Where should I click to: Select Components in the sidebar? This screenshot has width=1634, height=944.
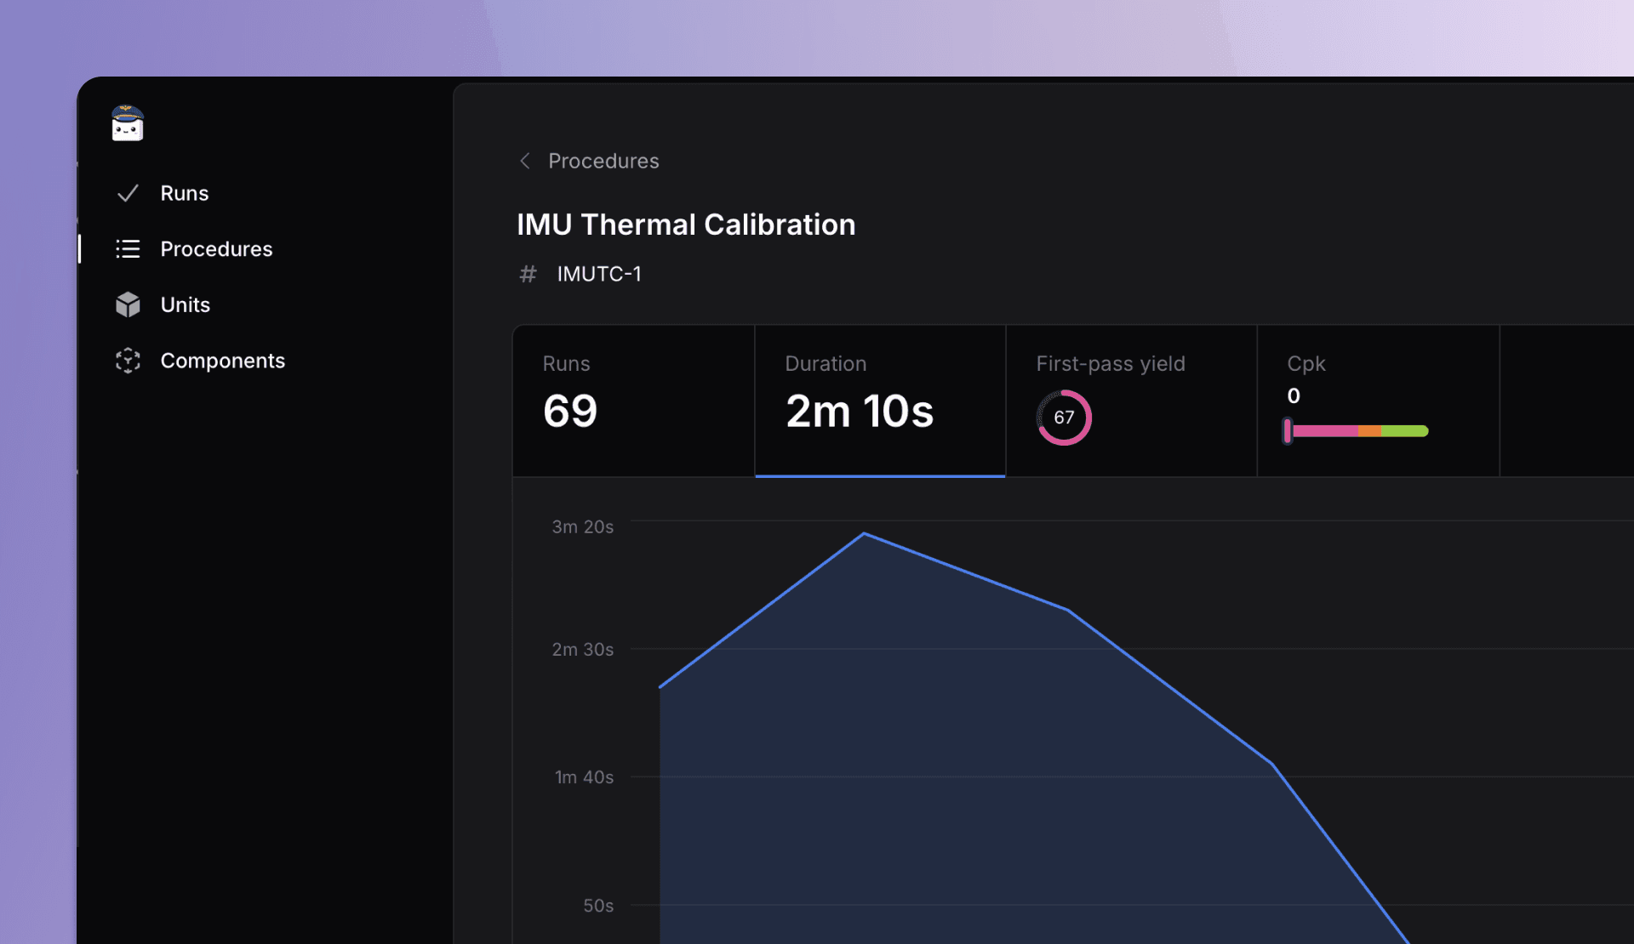coord(222,361)
